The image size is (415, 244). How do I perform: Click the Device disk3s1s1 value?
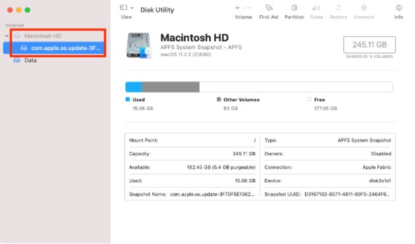[x=380, y=181]
